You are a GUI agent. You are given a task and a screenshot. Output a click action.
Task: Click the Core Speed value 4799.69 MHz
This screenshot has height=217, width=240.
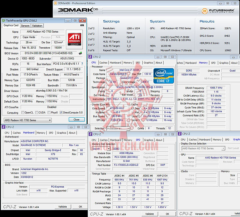coord(117,108)
